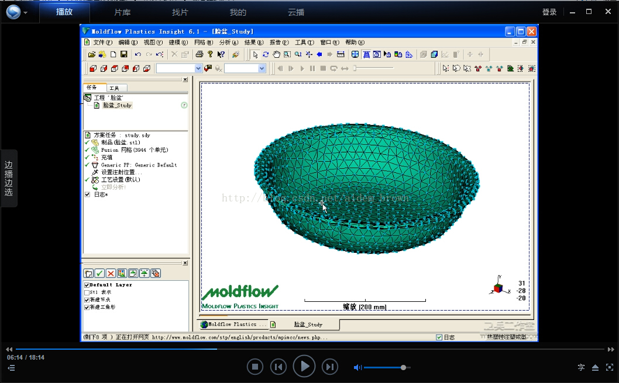
Task: Switch to the 工具 panel tab
Action: click(x=115, y=88)
